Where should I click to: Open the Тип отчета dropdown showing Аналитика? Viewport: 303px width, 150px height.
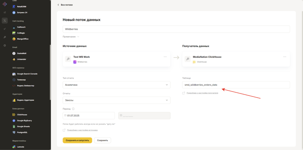[x=117, y=85]
